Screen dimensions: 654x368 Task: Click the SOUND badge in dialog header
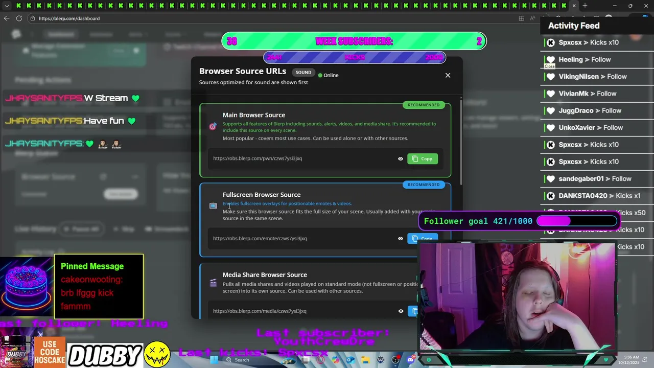coord(303,73)
